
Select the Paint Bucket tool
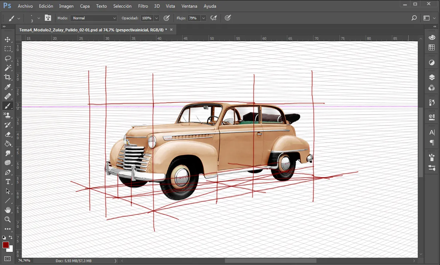click(8, 144)
